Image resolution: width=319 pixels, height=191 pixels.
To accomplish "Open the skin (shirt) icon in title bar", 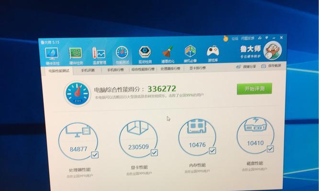I will [x=260, y=38].
